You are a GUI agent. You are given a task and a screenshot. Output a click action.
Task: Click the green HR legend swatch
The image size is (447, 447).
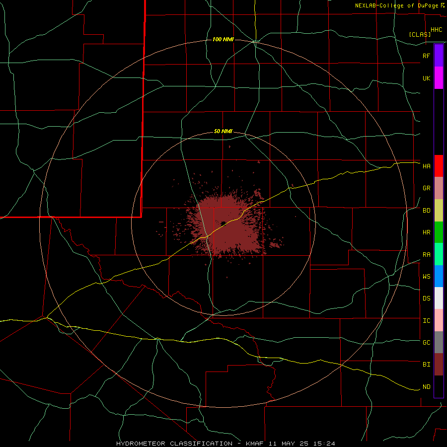[439, 232]
